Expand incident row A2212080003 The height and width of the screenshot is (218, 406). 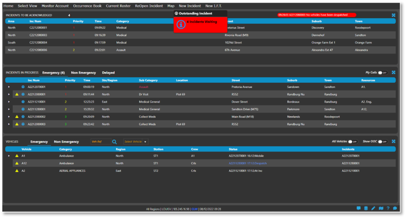(x=9, y=124)
